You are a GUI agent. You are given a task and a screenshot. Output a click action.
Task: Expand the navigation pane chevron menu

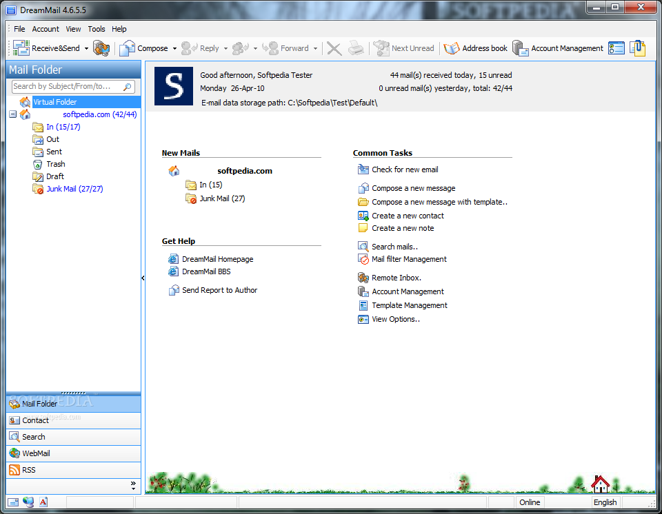[x=133, y=485]
